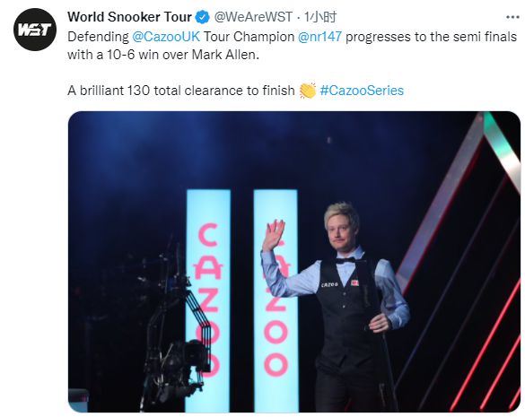Click the clapping hands emoji

click(307, 91)
